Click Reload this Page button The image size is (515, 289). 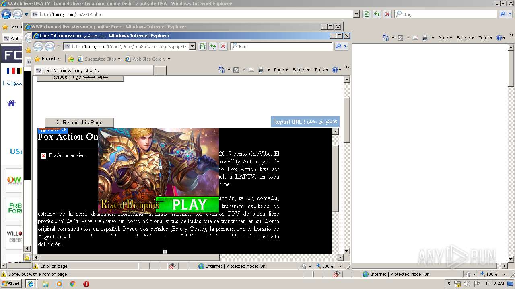[x=80, y=122]
